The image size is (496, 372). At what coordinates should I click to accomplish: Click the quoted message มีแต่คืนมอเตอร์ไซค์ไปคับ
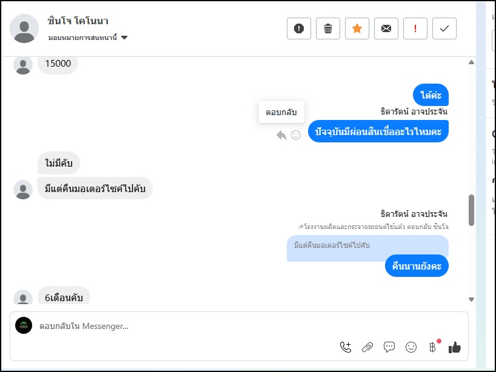pos(332,245)
